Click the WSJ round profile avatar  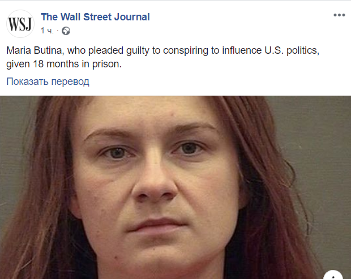pyautogui.click(x=20, y=24)
